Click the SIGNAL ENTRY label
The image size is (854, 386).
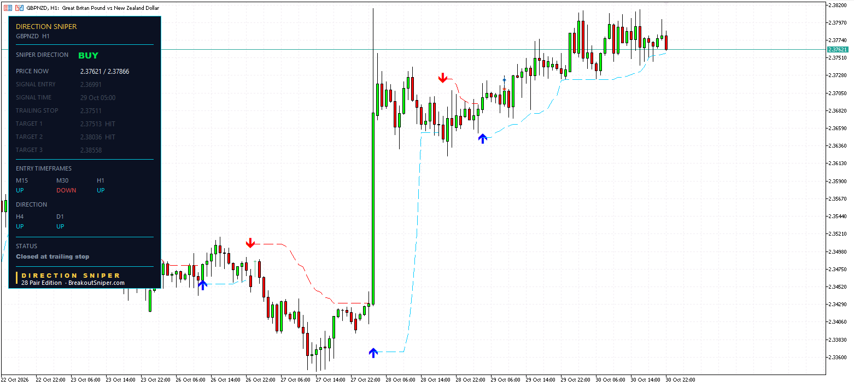pos(36,84)
